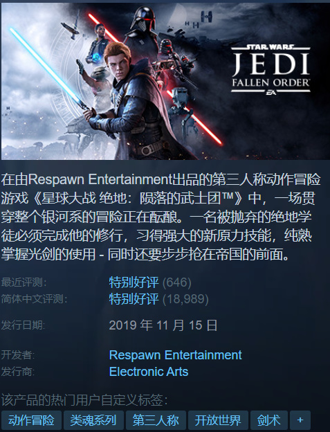330x432 pixels.
Task: Click the 最近评测 label
Action: click(x=24, y=282)
